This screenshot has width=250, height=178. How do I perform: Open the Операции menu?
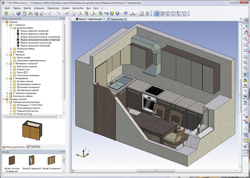pos(39,8)
